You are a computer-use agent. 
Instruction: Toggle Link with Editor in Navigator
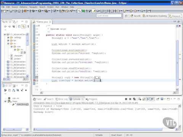click(x=23, y=26)
